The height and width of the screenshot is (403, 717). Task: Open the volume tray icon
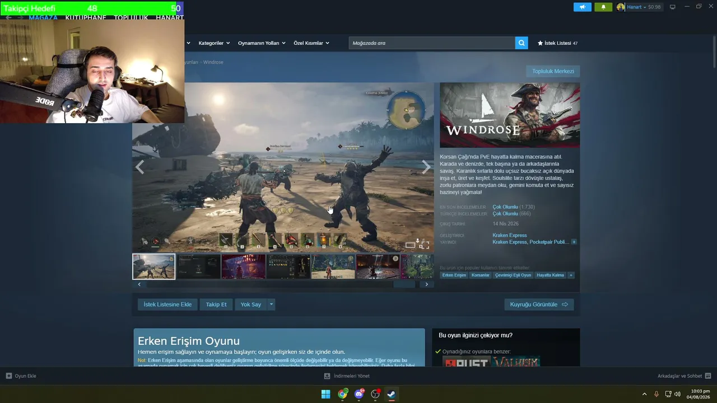pyautogui.click(x=677, y=394)
